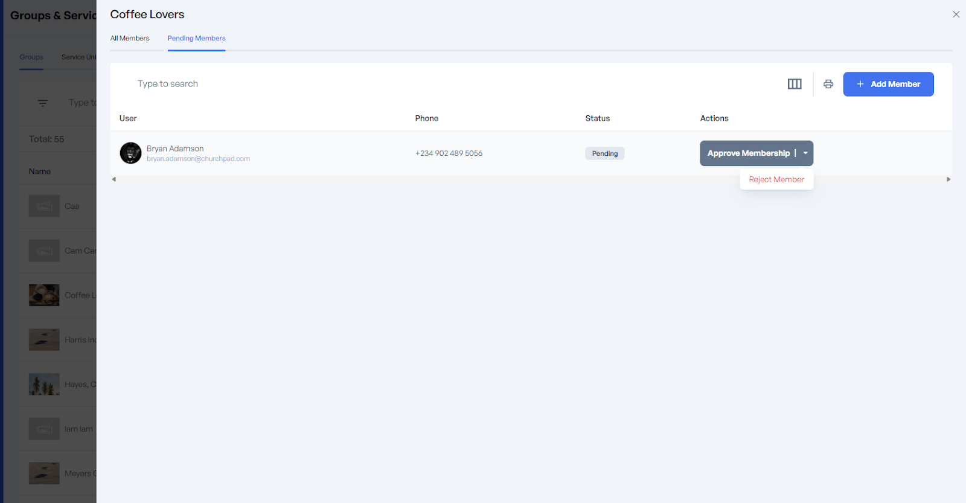Viewport: 966px width, 503px height.
Task: Open the Groups tab in background
Action: 31,57
